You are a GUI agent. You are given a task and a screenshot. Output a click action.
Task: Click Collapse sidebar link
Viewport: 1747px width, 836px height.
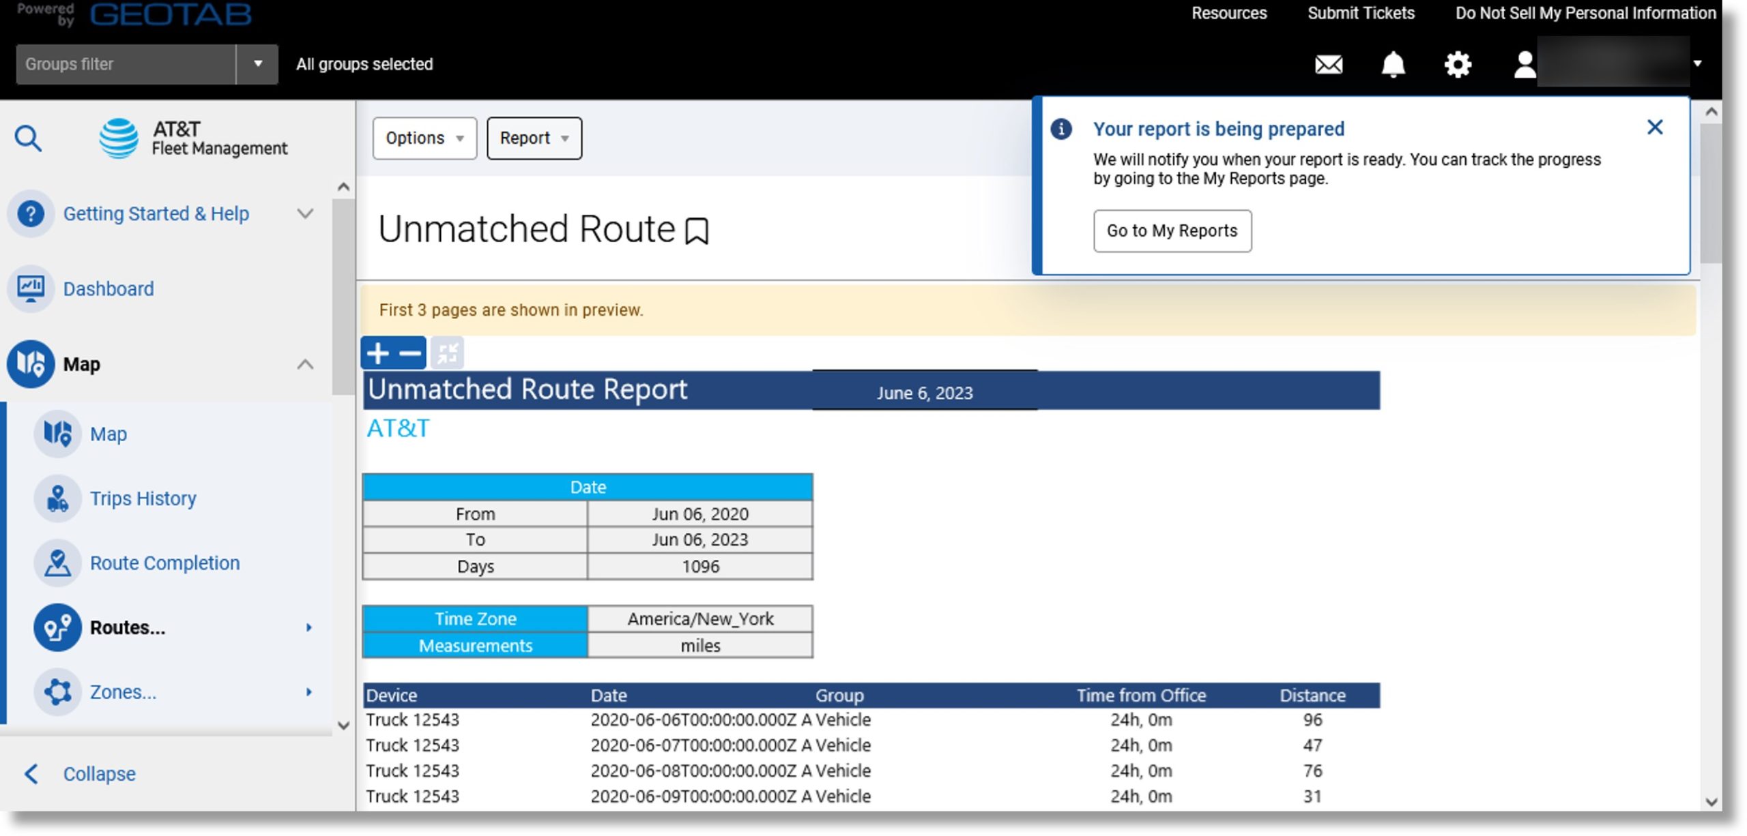click(99, 771)
